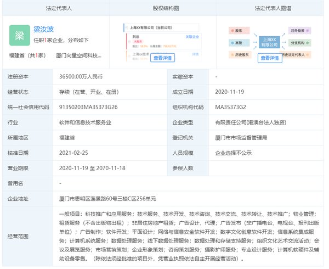This screenshot has width=329, height=269.
Task: Click 查看详情 under 法定代表人图谱
Action: 270,58
